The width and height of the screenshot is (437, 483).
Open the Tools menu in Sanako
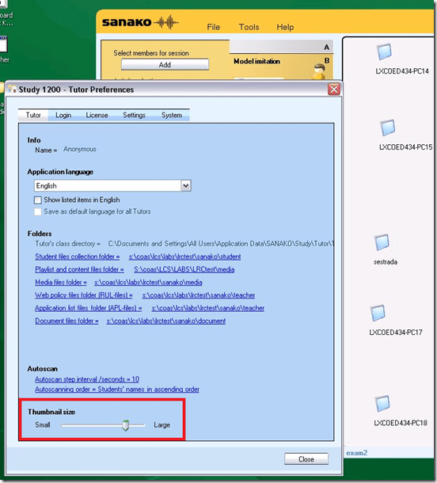(x=249, y=27)
